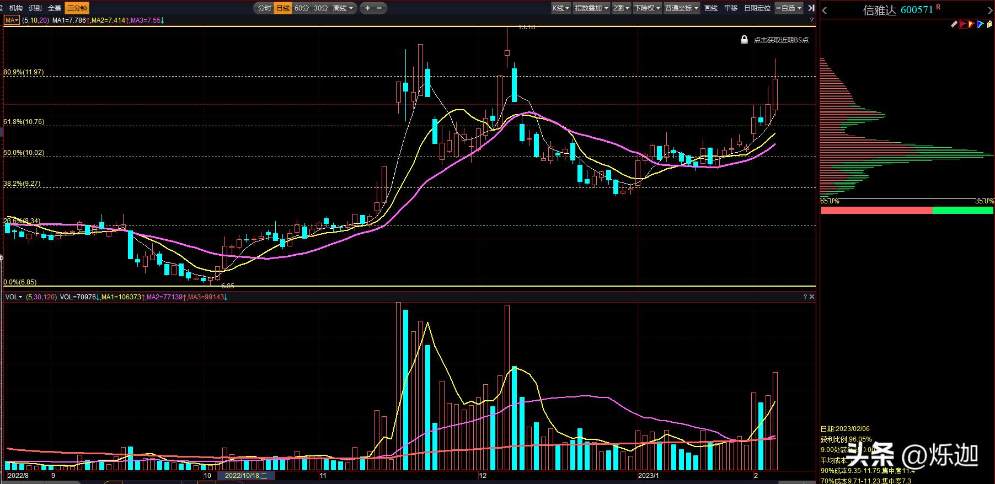
Task: Click the zoom out minus button
Action: (379, 8)
